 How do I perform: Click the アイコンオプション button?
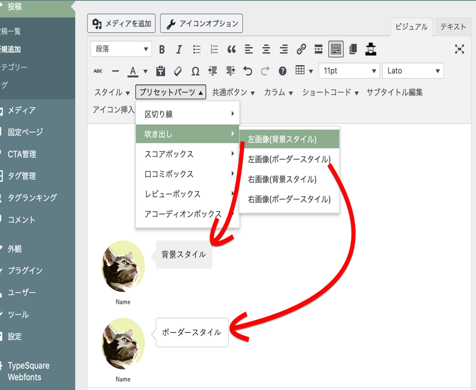tap(202, 24)
